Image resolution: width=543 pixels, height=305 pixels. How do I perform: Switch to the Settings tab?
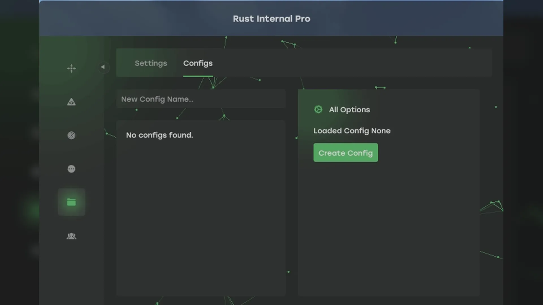(x=151, y=63)
